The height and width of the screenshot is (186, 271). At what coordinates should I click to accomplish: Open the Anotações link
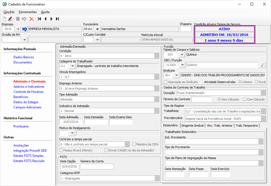[21, 145]
